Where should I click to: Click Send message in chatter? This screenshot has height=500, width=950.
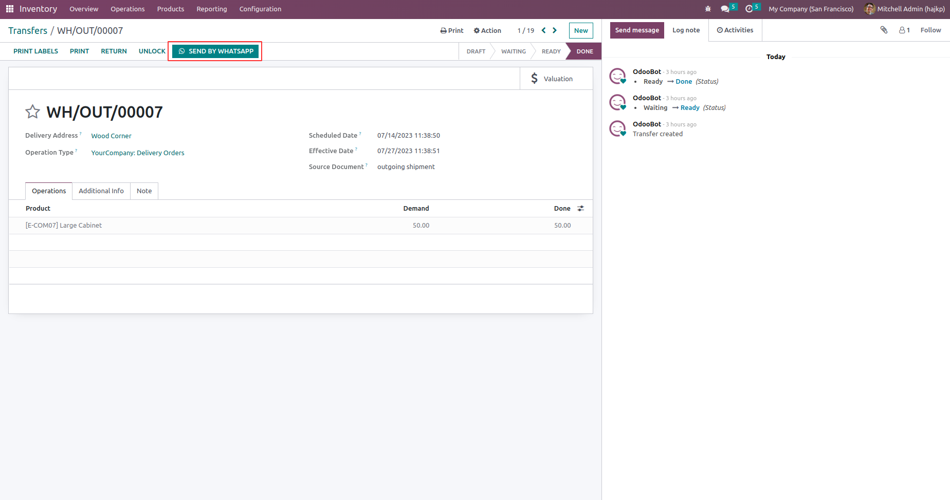pyautogui.click(x=637, y=30)
